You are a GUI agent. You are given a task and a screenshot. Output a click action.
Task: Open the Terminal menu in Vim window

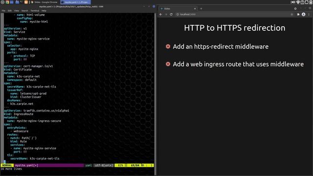(x=35, y=11)
